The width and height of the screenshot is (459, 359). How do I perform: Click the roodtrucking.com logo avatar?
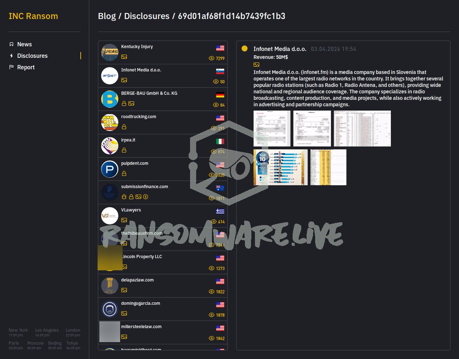coord(110,122)
